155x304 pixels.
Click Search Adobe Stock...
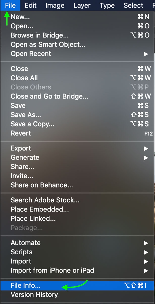point(45,200)
